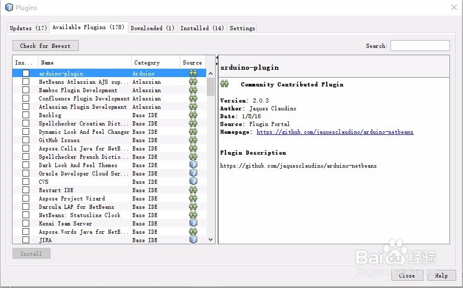Click inside the Search input field
The height and width of the screenshot is (288, 463).
click(420, 46)
